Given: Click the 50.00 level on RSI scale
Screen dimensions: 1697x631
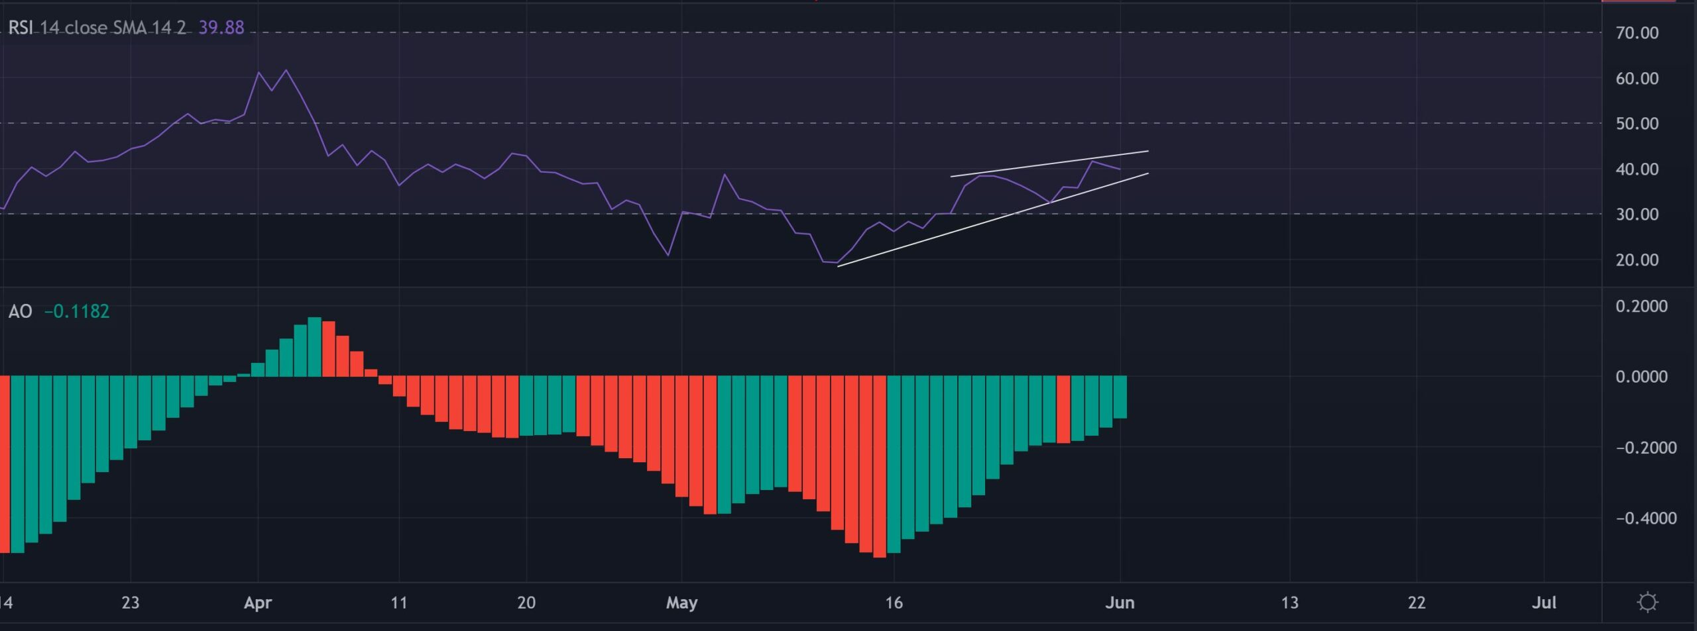Looking at the screenshot, I should [x=1637, y=124].
